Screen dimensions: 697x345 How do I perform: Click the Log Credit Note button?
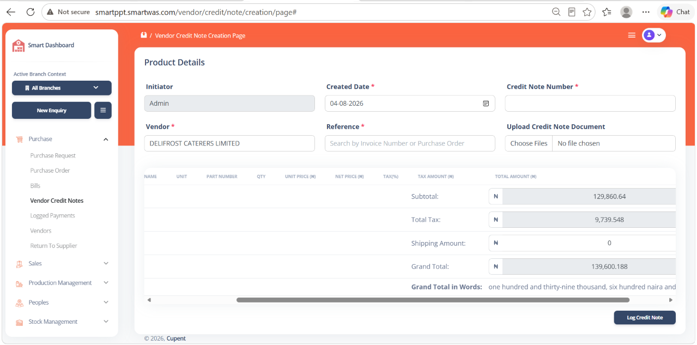(645, 318)
